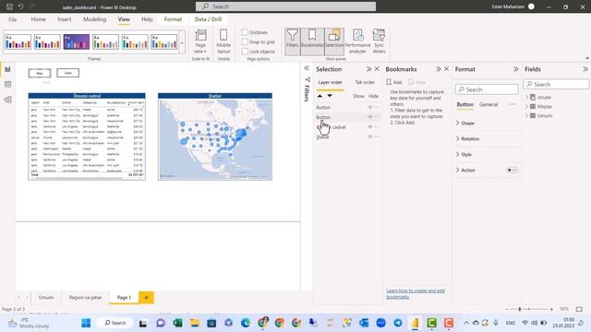The width and height of the screenshot is (591, 332).
Task: Enable the Gridlines checkbox
Action: [245, 32]
